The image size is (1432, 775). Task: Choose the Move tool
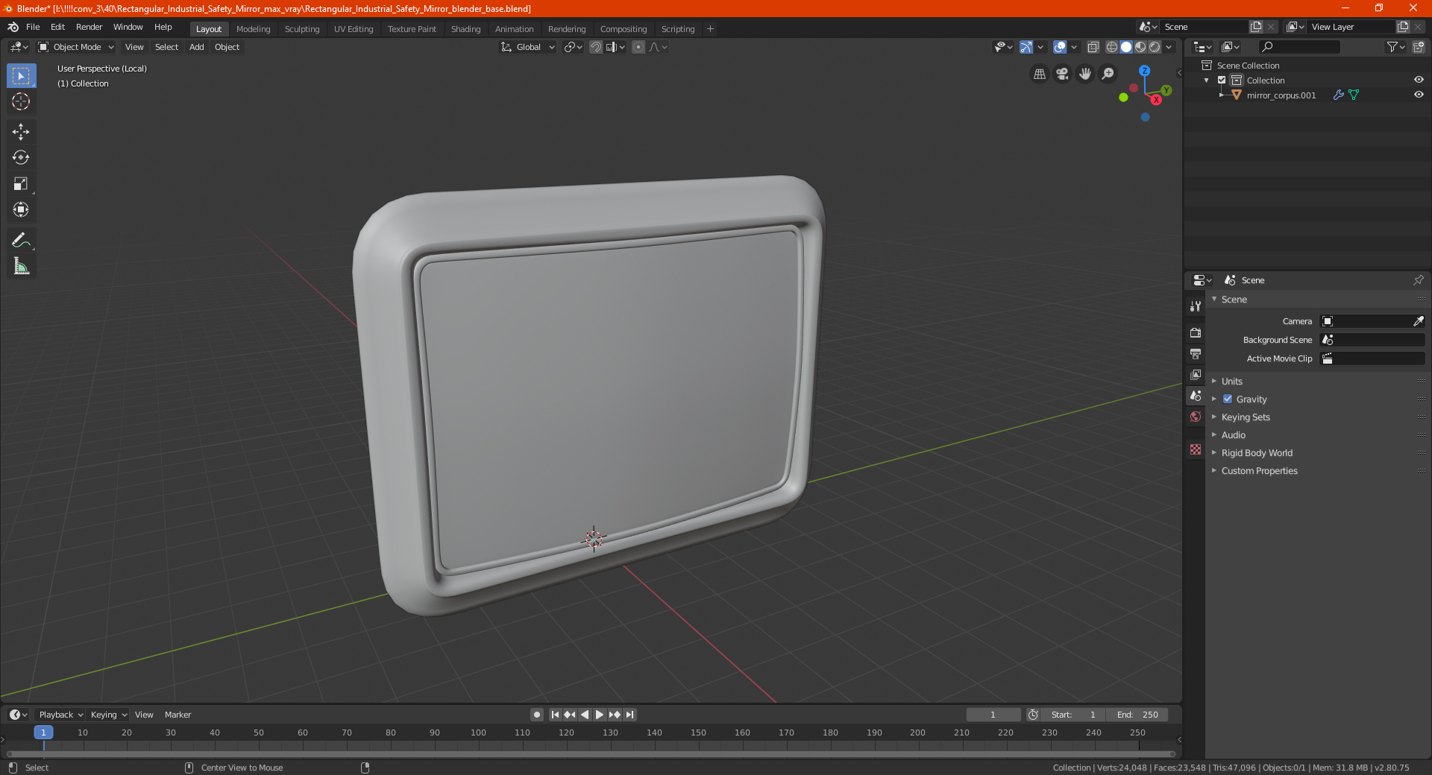tap(21, 132)
